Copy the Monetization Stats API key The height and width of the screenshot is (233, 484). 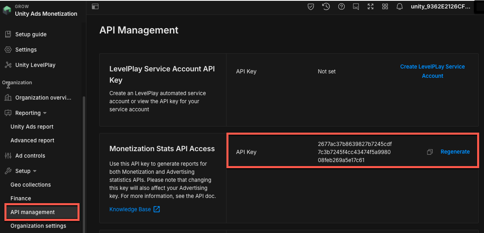[x=430, y=152]
